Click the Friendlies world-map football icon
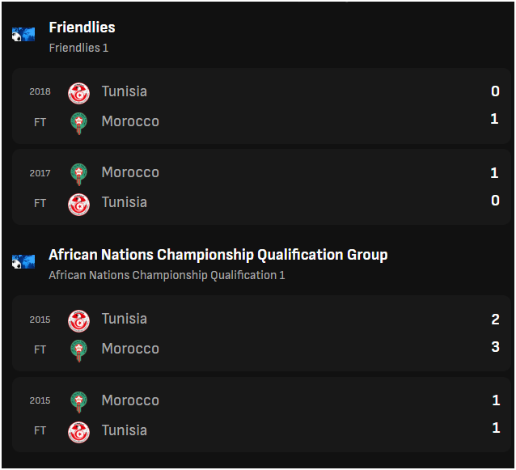 point(23,35)
